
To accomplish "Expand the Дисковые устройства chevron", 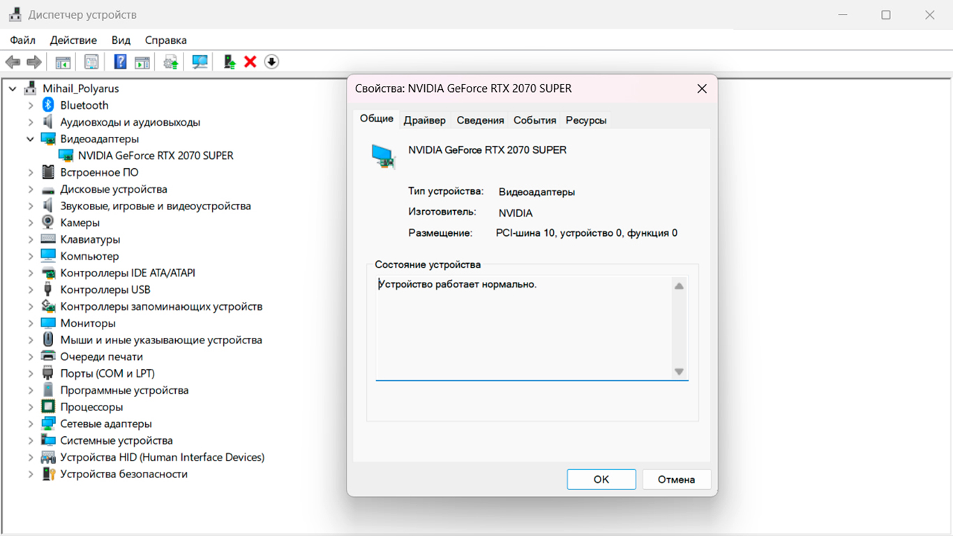I will [30, 189].
